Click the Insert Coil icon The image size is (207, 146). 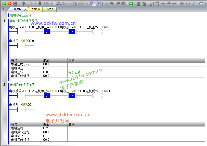coord(188,4)
